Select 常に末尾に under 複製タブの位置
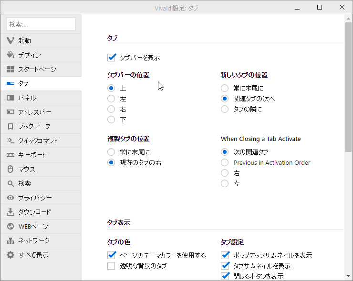The height and width of the screenshot is (281, 353). [x=111, y=152]
